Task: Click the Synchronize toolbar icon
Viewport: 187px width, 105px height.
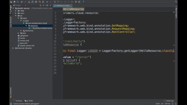Action: tap(18, 2)
